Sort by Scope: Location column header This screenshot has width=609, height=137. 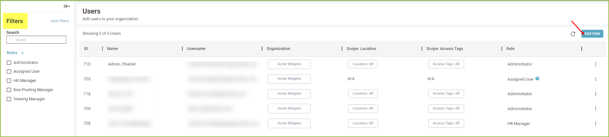[361, 49]
